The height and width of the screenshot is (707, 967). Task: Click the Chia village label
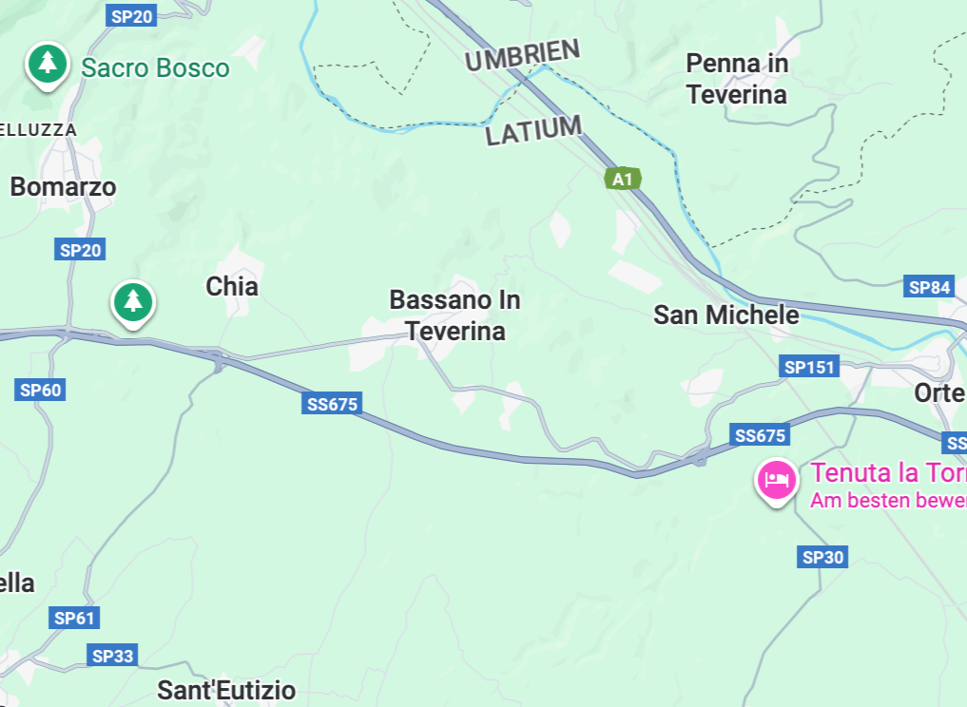232,287
